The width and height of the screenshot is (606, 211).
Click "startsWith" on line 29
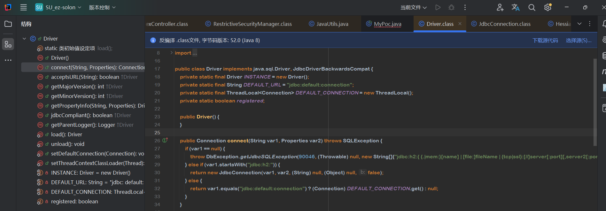pos(232,164)
